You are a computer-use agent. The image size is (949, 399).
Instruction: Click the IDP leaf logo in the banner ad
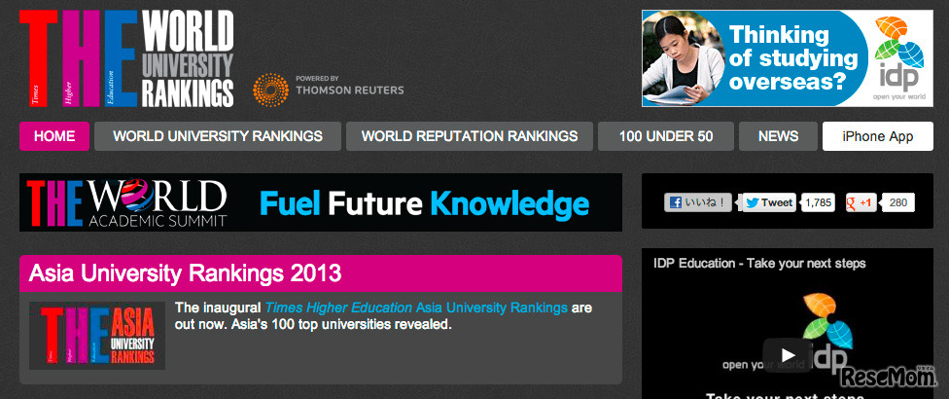tap(898, 57)
